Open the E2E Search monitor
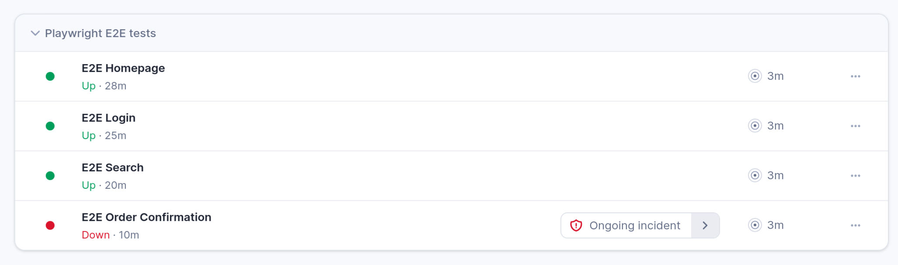 click(112, 168)
